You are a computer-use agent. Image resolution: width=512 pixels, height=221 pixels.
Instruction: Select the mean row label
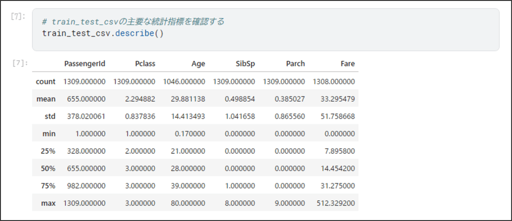click(46, 99)
